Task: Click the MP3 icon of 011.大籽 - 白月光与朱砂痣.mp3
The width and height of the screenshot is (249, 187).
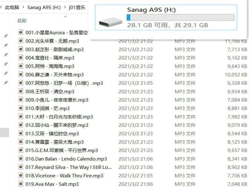Action: [21, 117]
